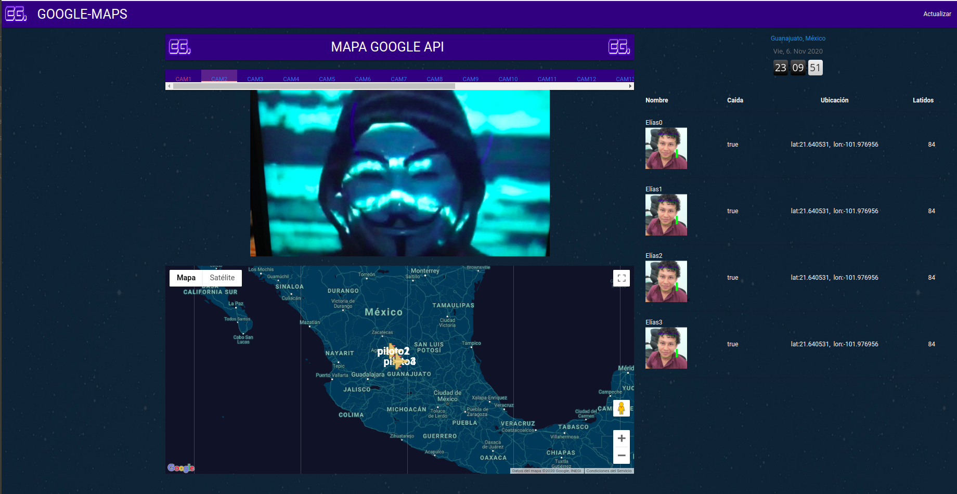Switch map to Satélite view
Image resolution: width=957 pixels, height=494 pixels.
tap(222, 278)
